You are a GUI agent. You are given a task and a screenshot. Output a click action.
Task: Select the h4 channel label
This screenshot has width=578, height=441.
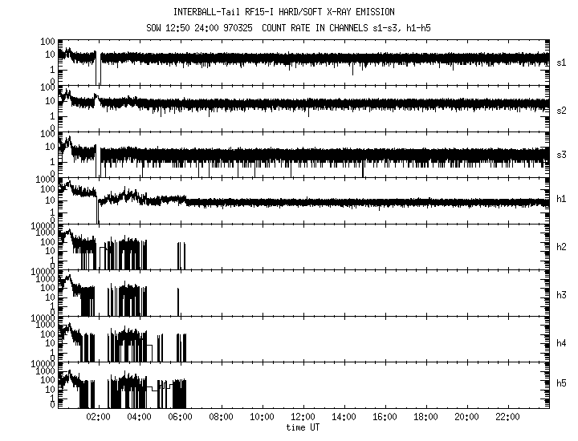coord(560,343)
